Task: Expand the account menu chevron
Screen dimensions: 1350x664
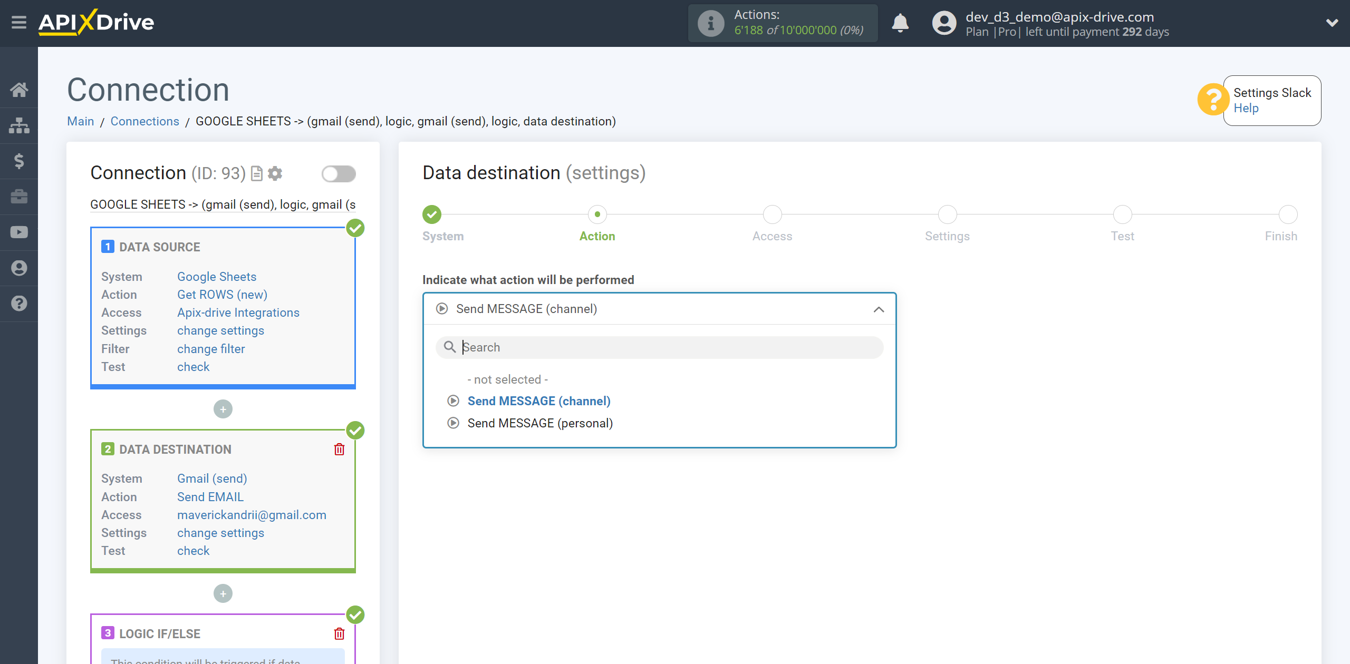Action: click(1332, 23)
